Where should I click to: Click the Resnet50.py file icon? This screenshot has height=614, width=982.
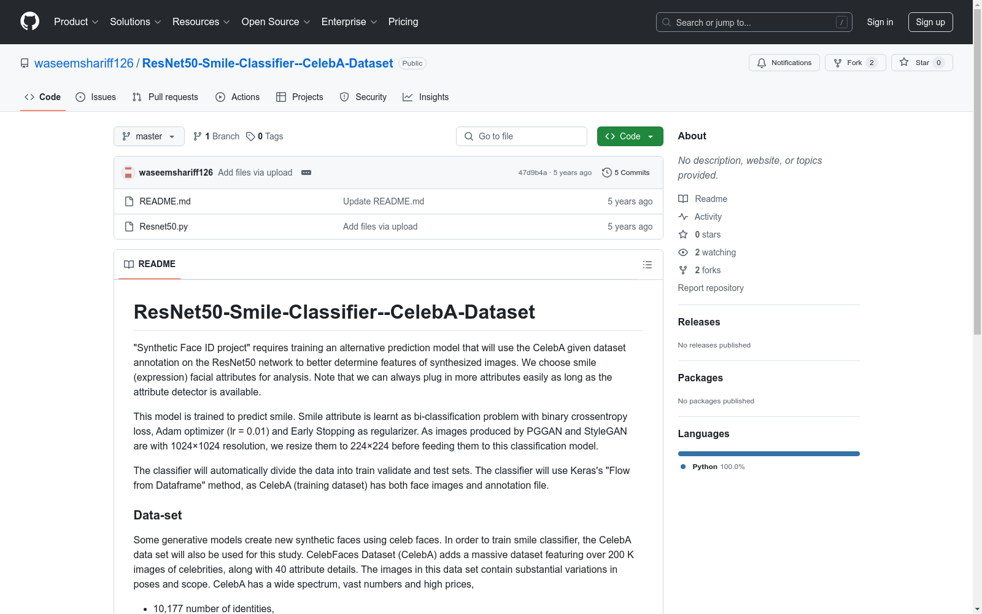(x=129, y=227)
